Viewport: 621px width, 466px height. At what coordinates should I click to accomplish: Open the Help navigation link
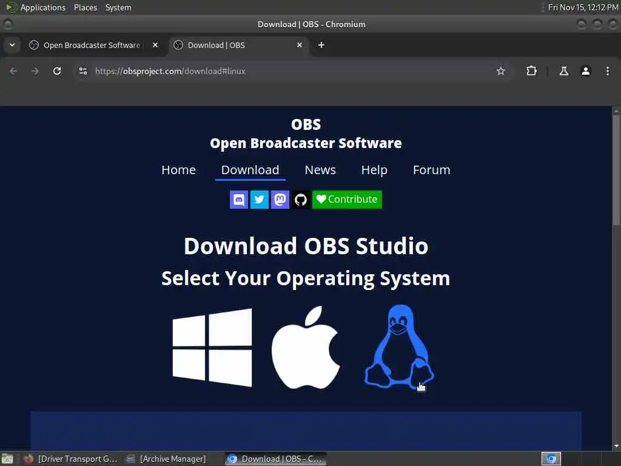(374, 170)
